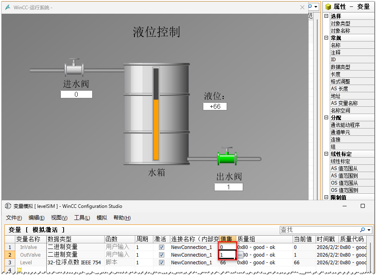Click the variable simulation window title icon
Image resolution: width=376 pixels, height=278 pixels.
[8, 206]
